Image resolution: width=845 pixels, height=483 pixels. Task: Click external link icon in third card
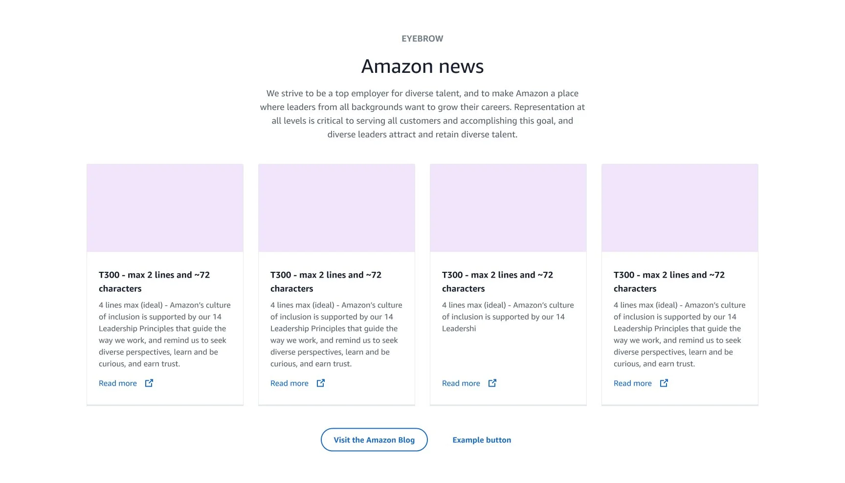(492, 383)
